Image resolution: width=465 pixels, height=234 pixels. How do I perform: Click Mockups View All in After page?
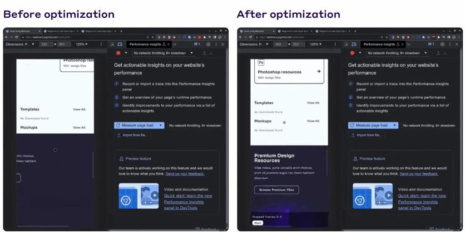pyautogui.click(x=313, y=121)
